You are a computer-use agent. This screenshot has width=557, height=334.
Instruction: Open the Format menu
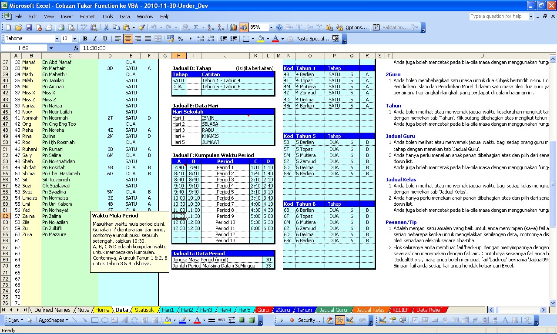click(x=87, y=17)
